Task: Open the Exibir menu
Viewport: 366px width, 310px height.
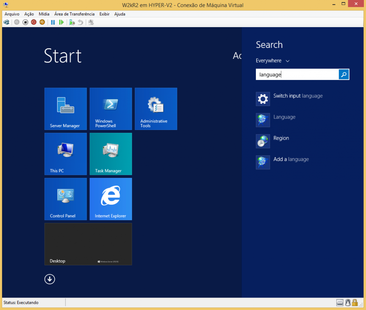Action: point(104,14)
